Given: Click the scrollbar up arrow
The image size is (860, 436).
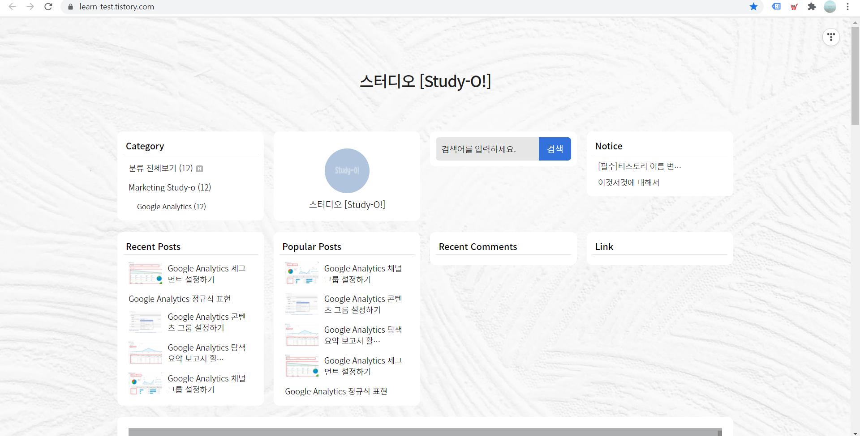Looking at the screenshot, I should click(855, 22).
